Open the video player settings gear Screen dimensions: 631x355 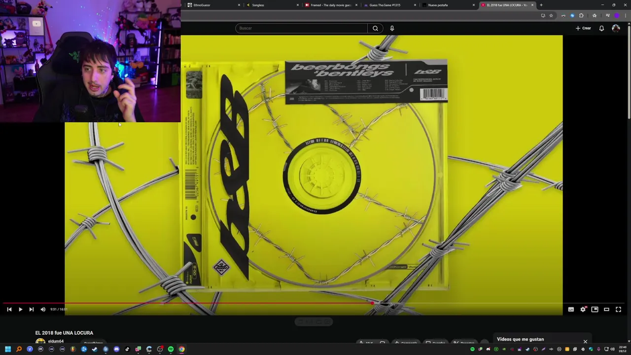tap(583, 309)
